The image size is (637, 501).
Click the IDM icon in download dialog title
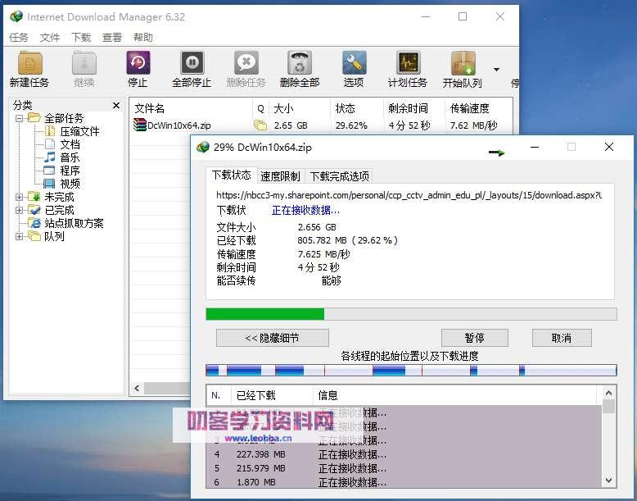(203, 148)
